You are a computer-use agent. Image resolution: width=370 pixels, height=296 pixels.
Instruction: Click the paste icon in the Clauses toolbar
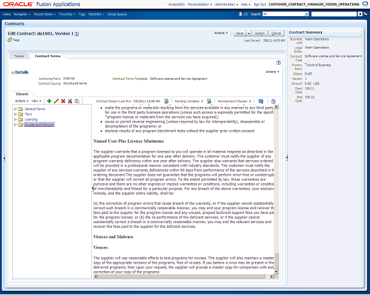click(x=77, y=101)
